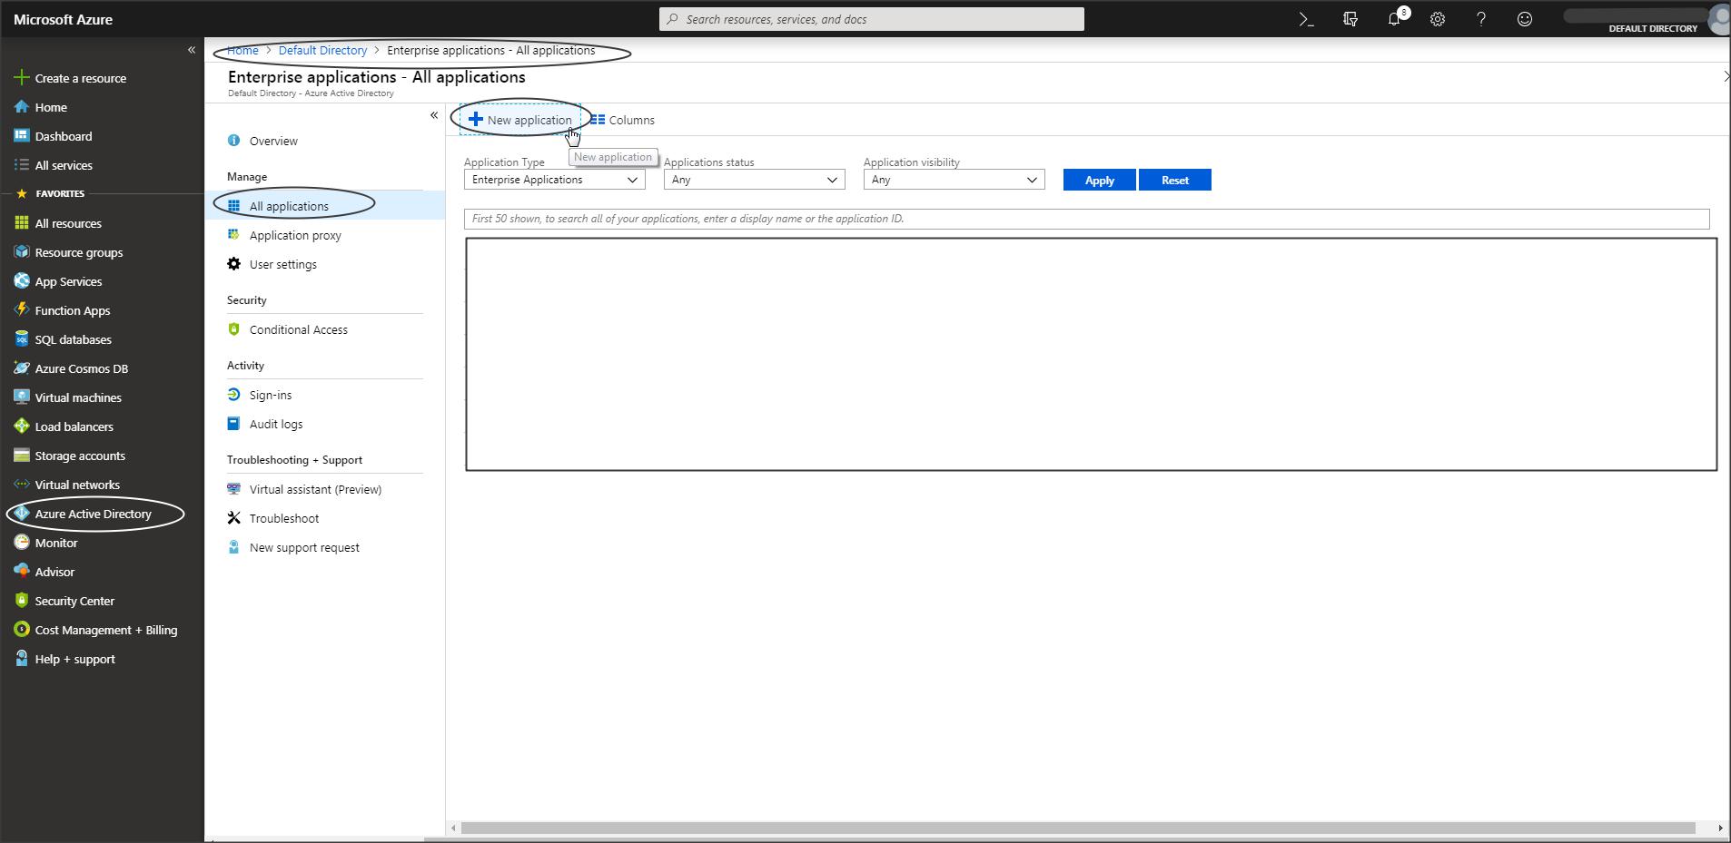Image resolution: width=1731 pixels, height=843 pixels.
Task: Click the SQL databases icon
Action: tap(22, 339)
